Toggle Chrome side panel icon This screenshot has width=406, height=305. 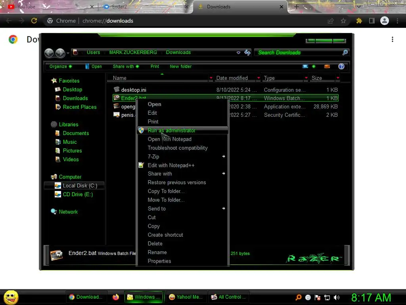point(372,21)
